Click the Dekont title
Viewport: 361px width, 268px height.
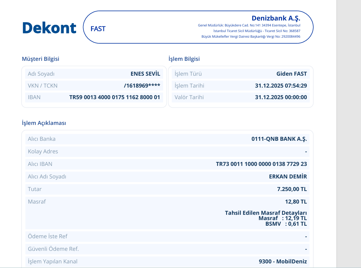point(49,28)
